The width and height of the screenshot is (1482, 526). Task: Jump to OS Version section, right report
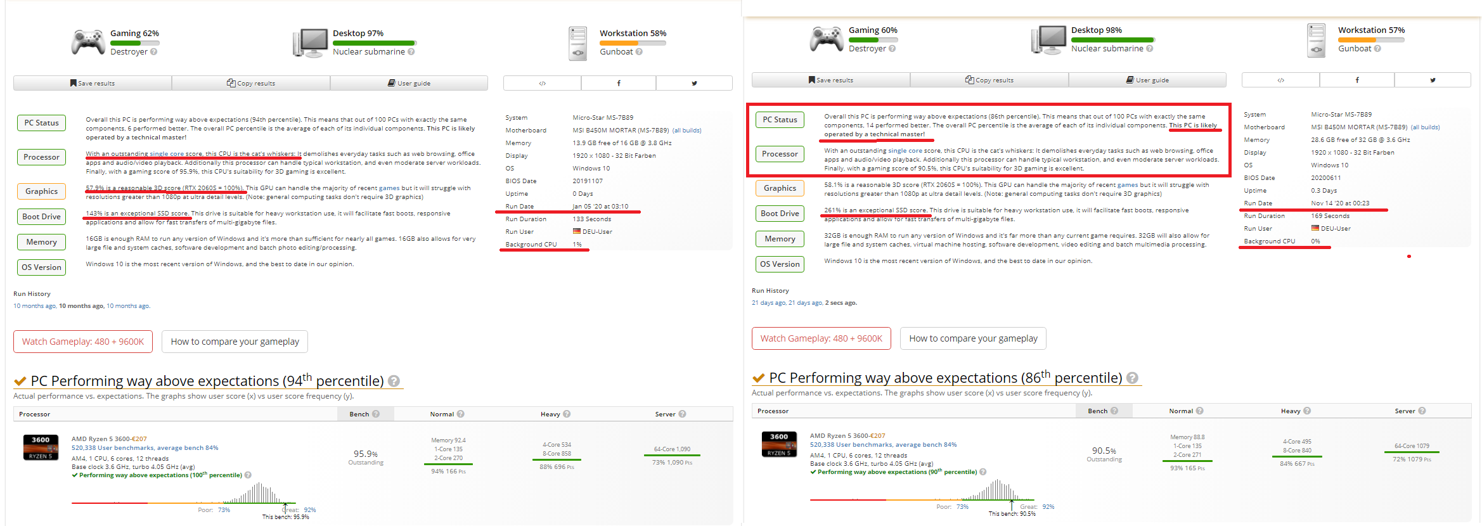click(x=780, y=264)
